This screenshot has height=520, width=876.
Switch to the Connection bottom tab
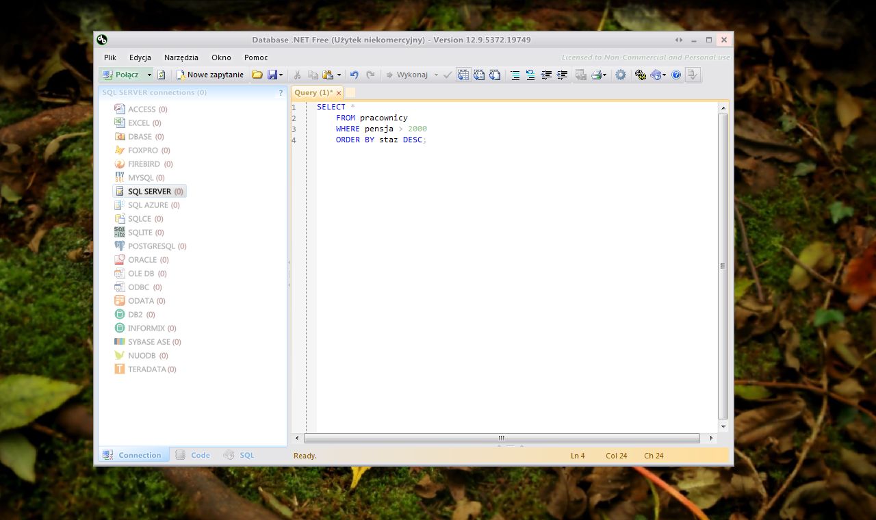133,455
